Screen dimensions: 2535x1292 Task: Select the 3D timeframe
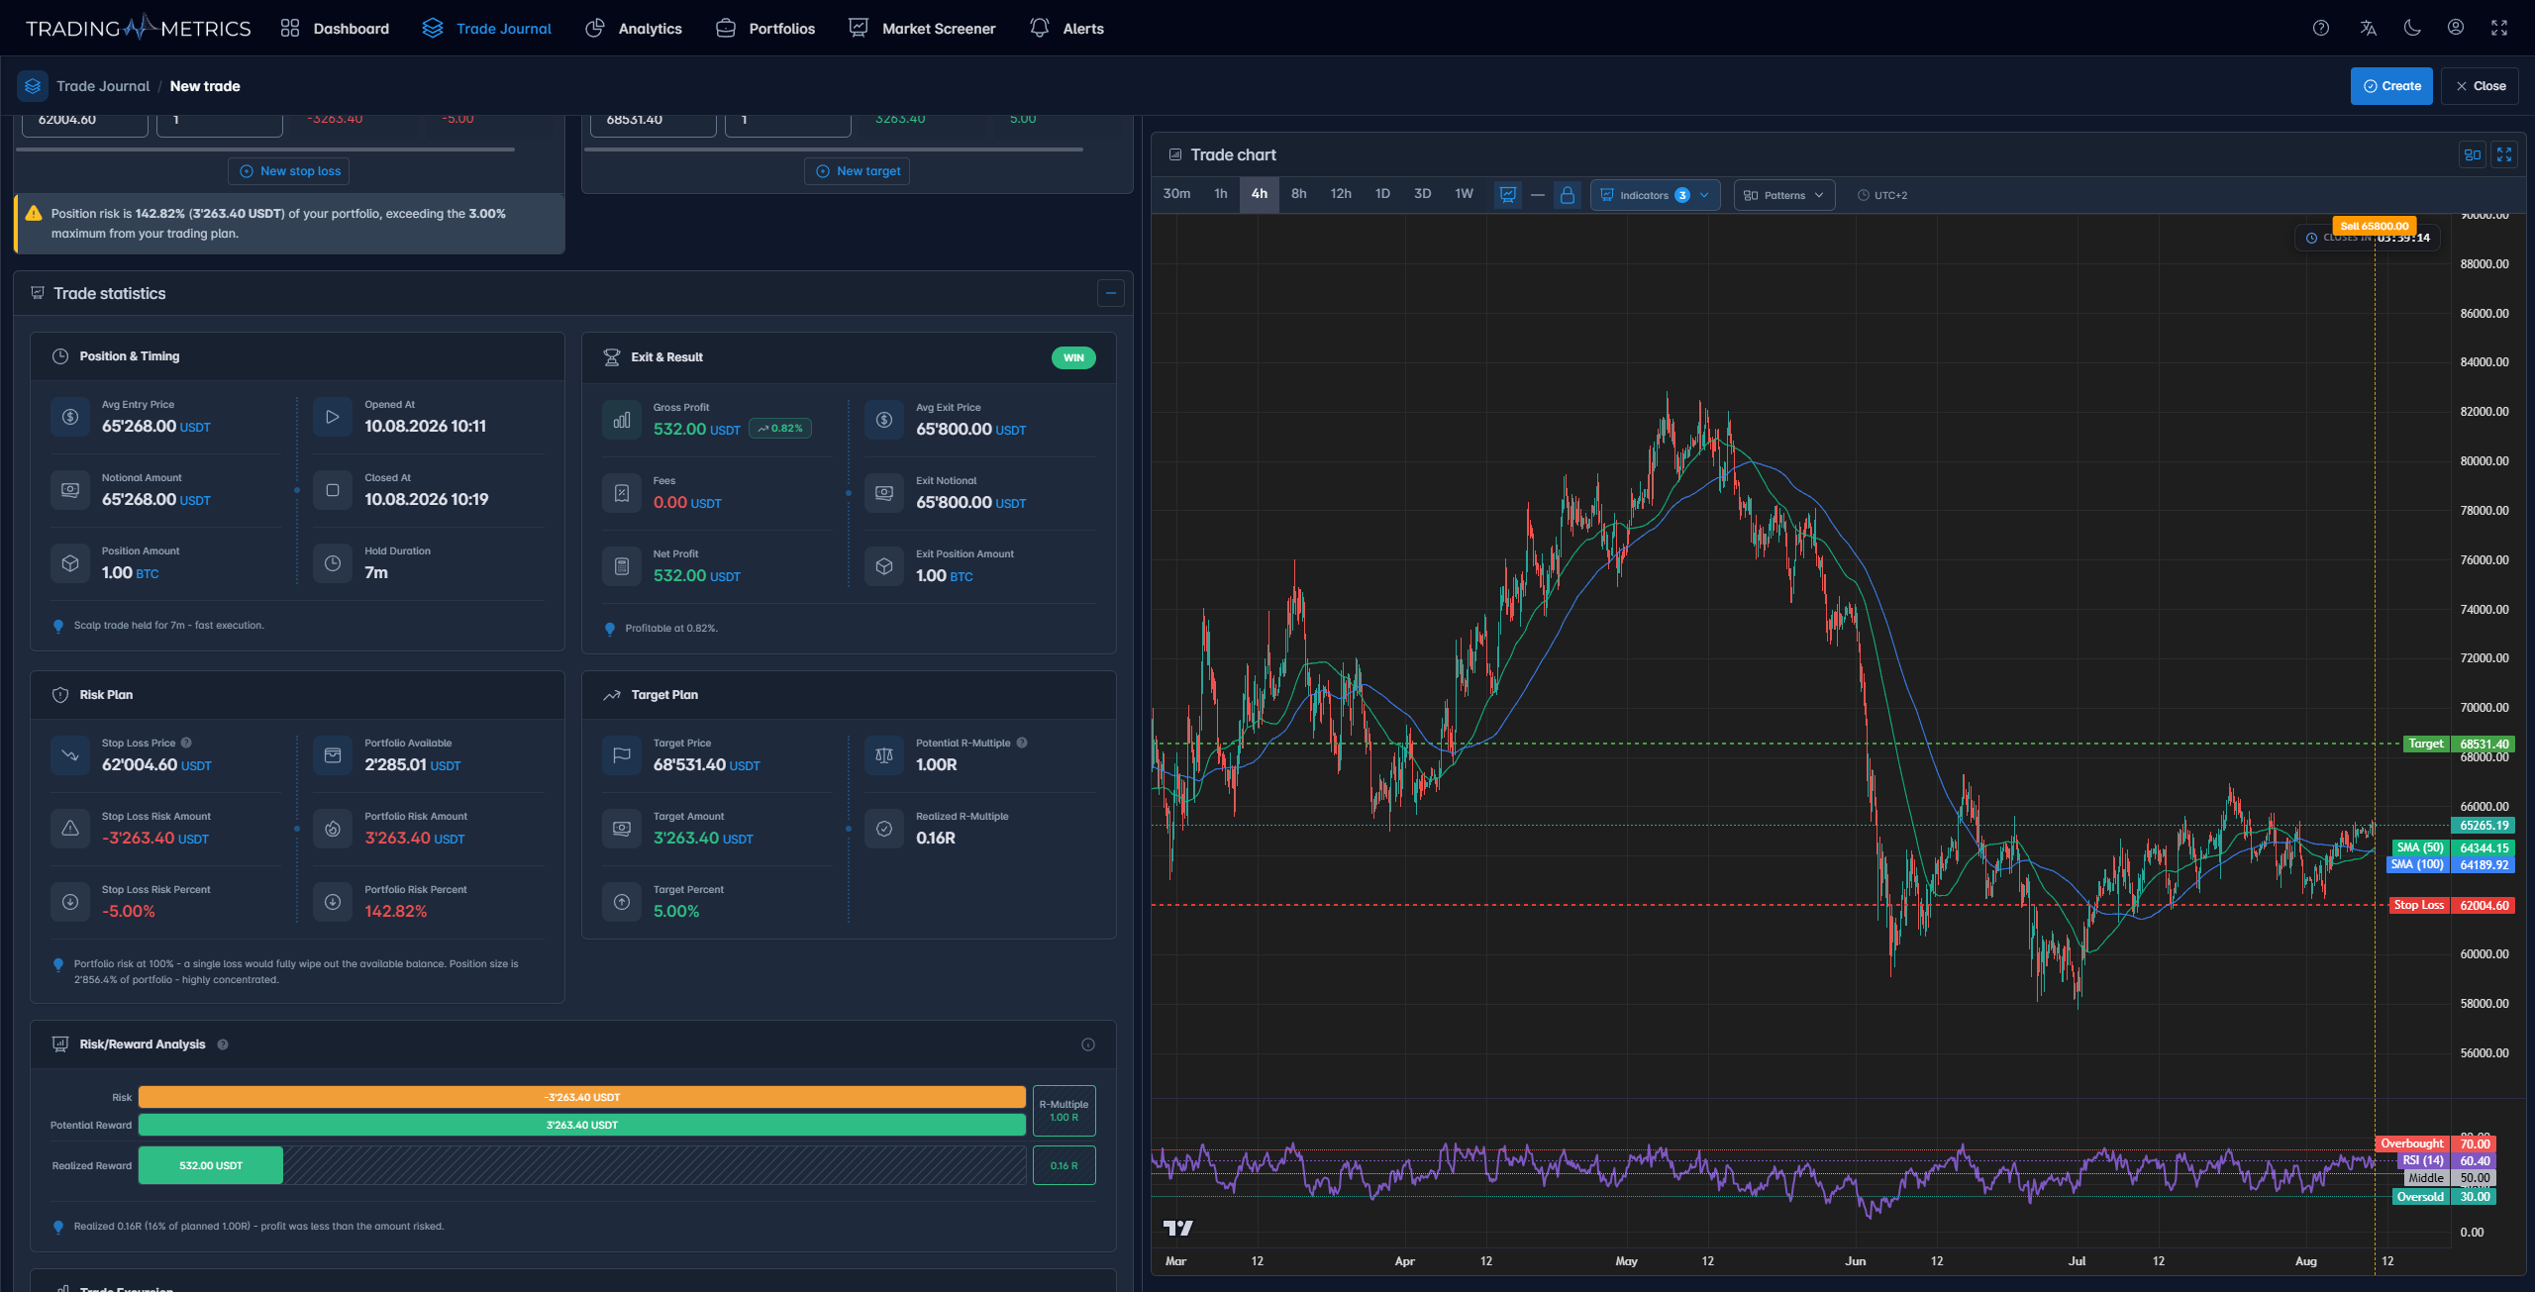1423,194
